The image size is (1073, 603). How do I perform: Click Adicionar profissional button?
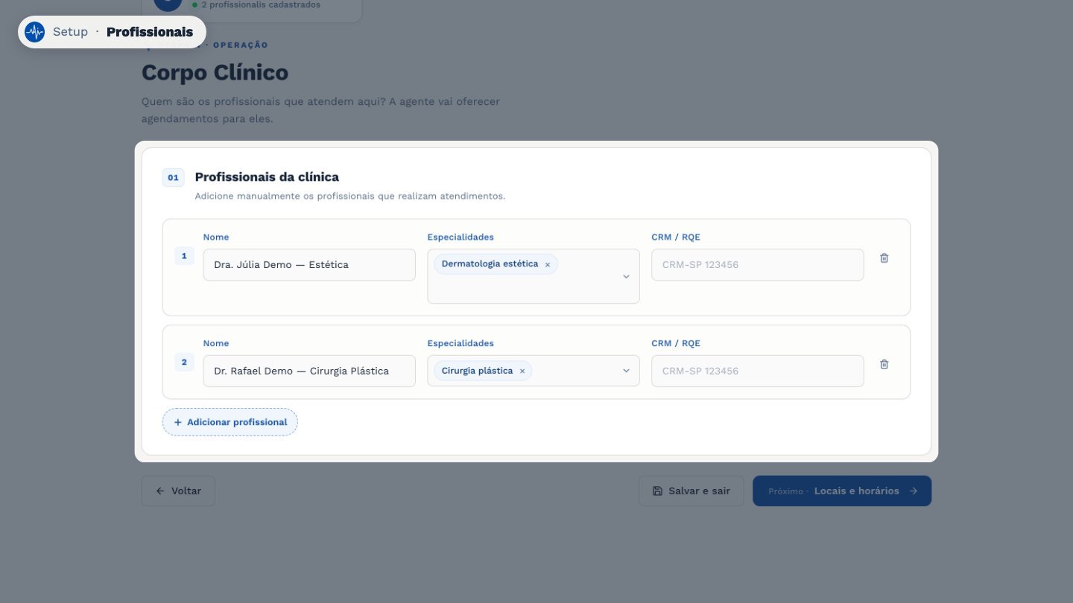[230, 422]
